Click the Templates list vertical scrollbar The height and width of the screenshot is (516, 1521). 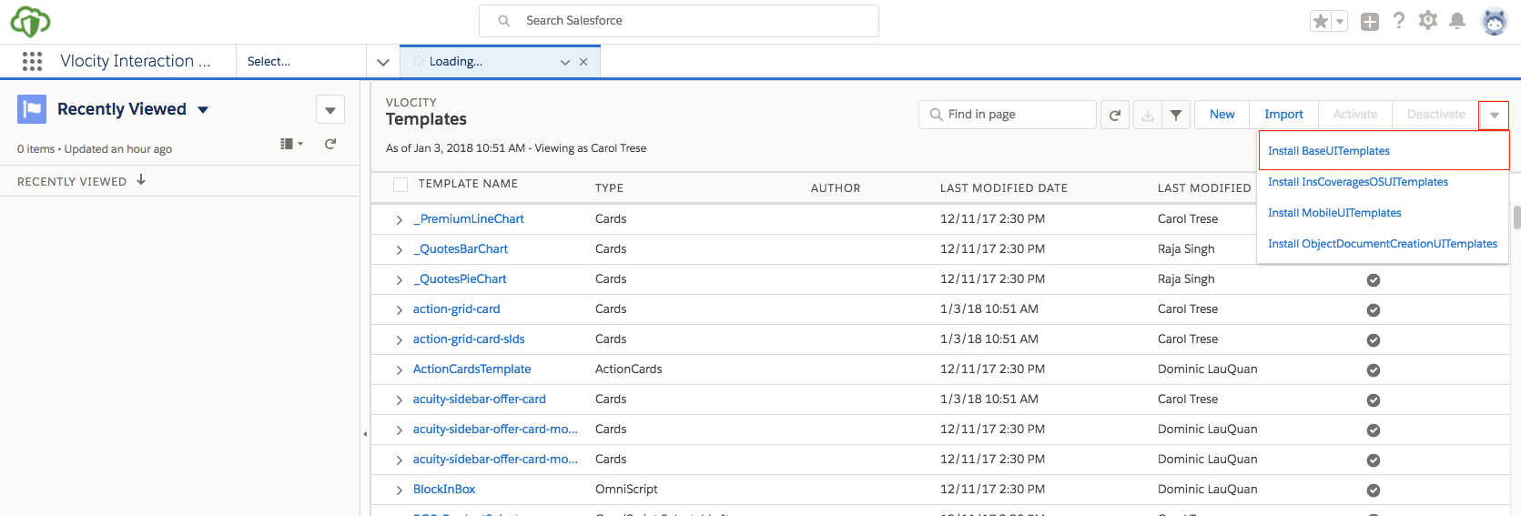click(1516, 218)
